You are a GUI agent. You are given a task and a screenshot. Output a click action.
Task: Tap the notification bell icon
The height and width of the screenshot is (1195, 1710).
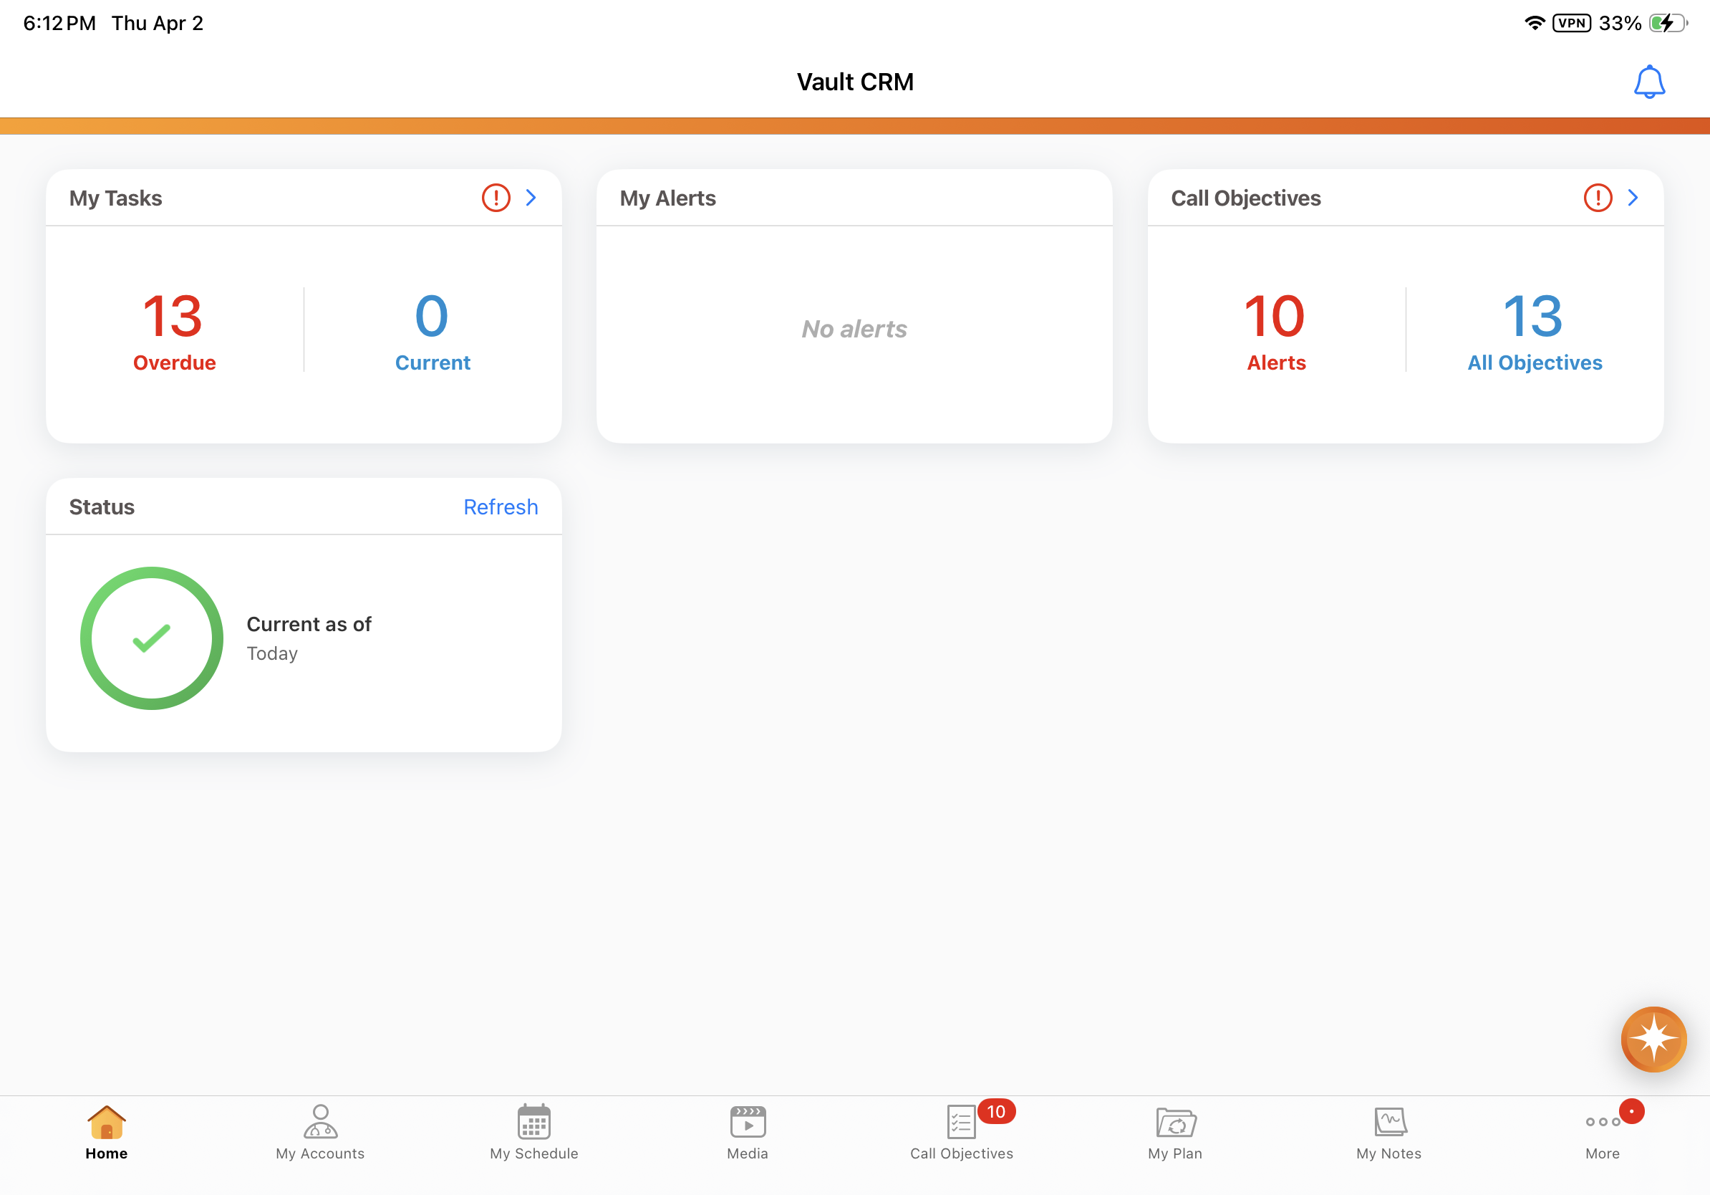[1648, 82]
